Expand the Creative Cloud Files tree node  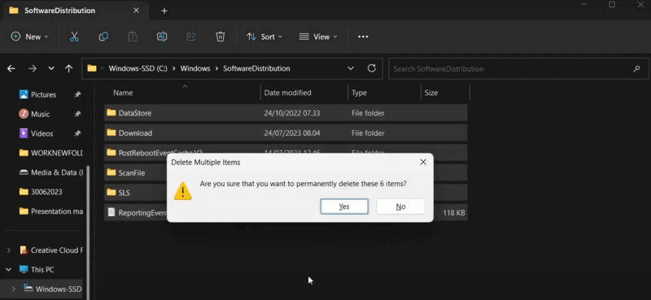[x=9, y=250]
